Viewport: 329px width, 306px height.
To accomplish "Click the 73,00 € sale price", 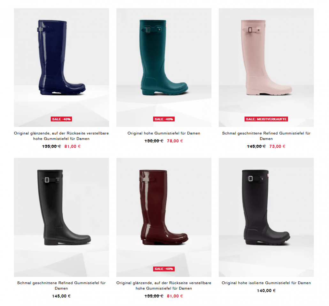I will tap(277, 146).
